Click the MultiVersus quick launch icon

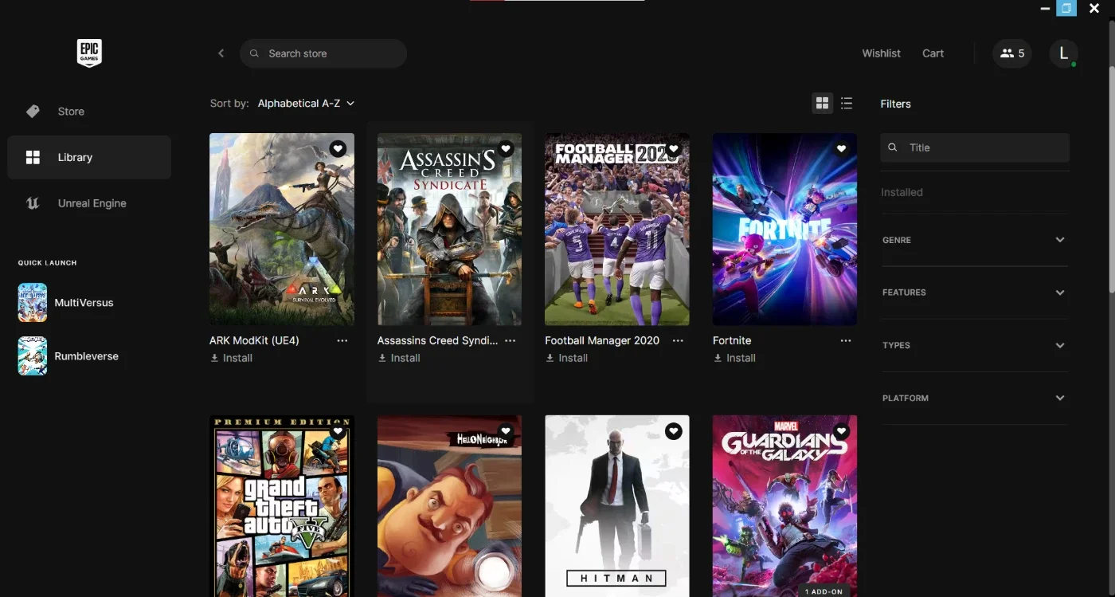pos(33,303)
